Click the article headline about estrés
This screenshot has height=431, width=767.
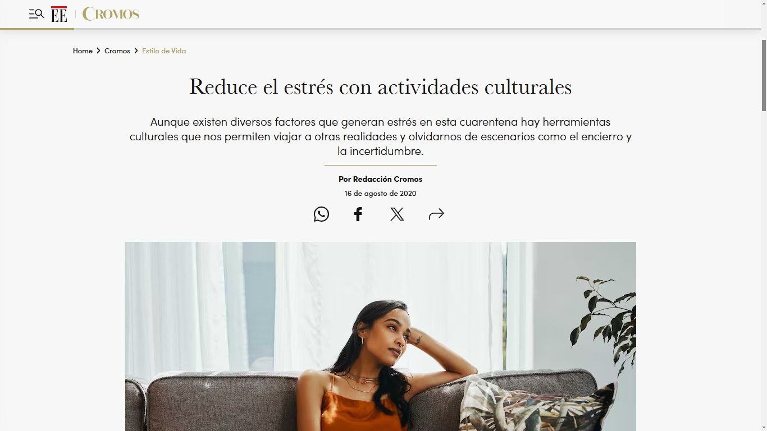[380, 87]
